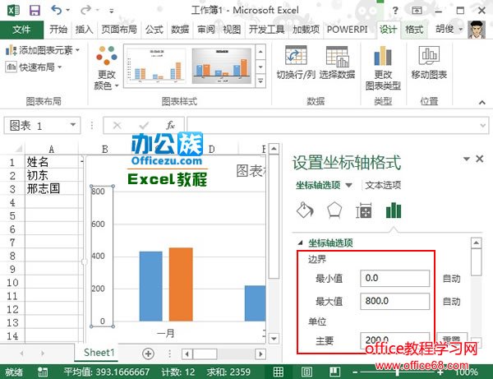Select Axis Options bar chart icon
This screenshot has width=493, height=379.
[394, 210]
